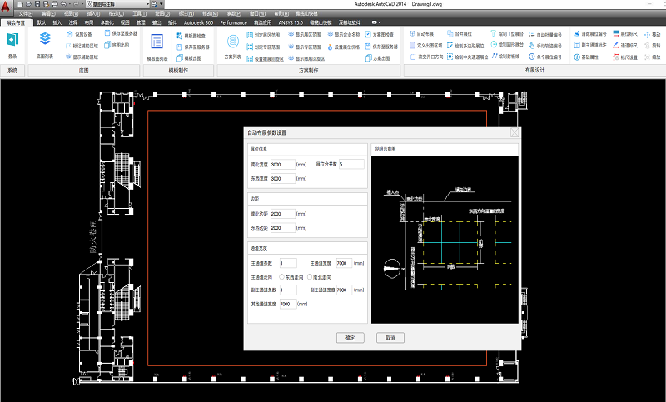Click 模板出图 template export

coord(189,58)
